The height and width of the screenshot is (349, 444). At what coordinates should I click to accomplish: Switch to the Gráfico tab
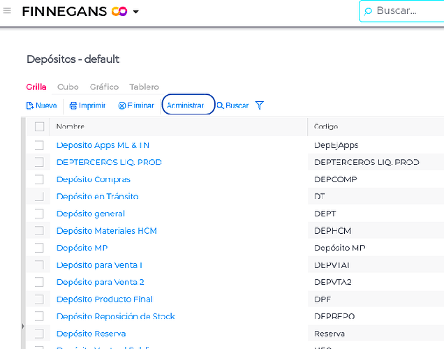point(104,87)
